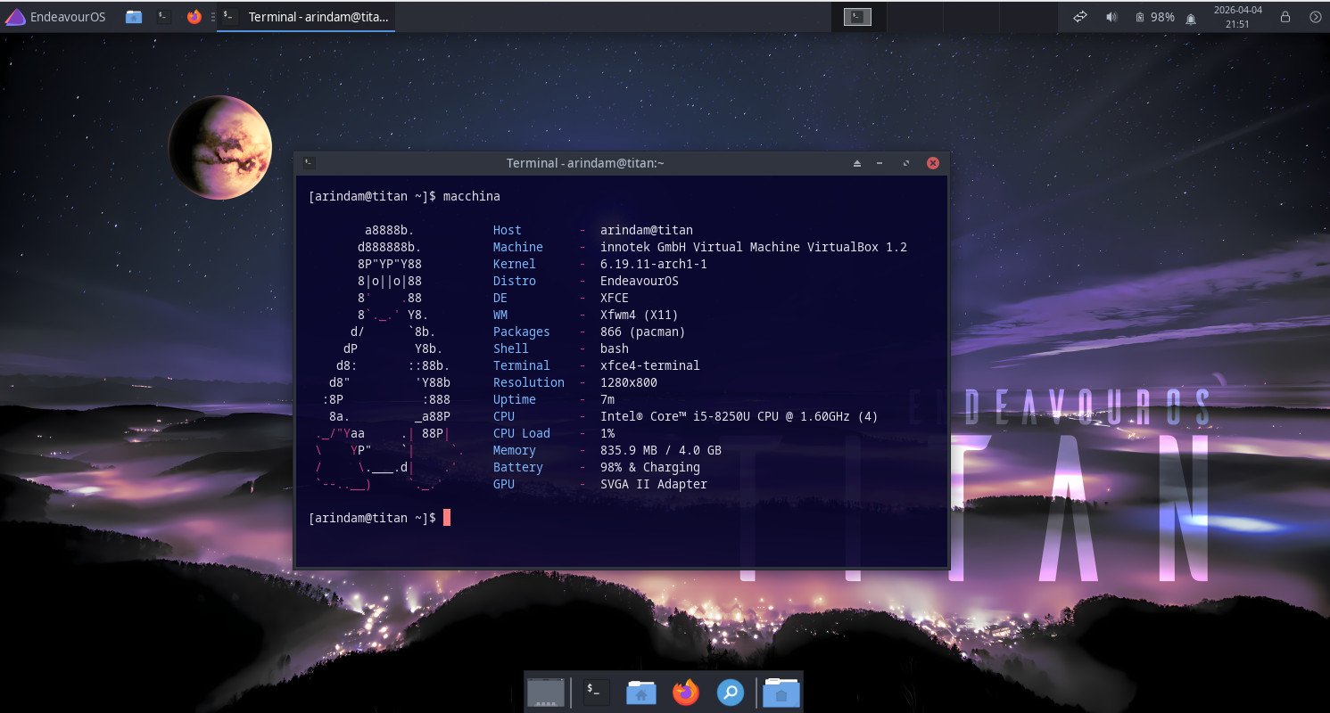Launch file manager from top panel
This screenshot has width=1330, height=713.
click(x=134, y=17)
